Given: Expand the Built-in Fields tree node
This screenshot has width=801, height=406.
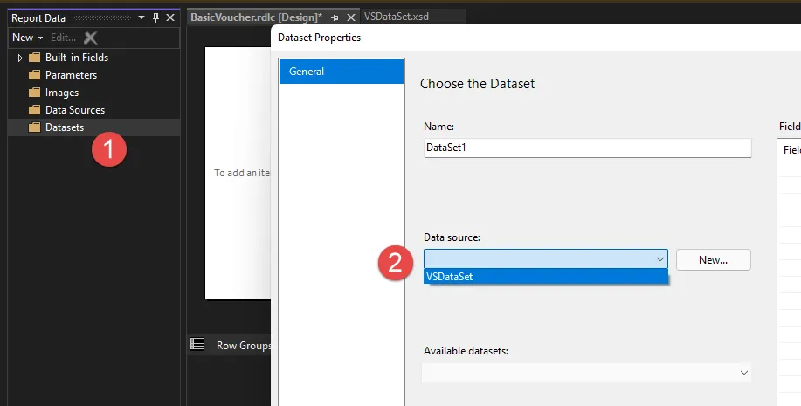Looking at the screenshot, I should (x=20, y=58).
